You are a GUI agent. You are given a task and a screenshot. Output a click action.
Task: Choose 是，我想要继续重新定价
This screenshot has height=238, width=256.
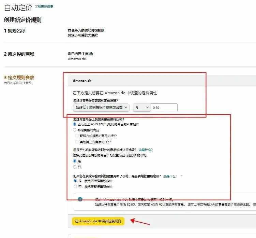click(x=75, y=181)
